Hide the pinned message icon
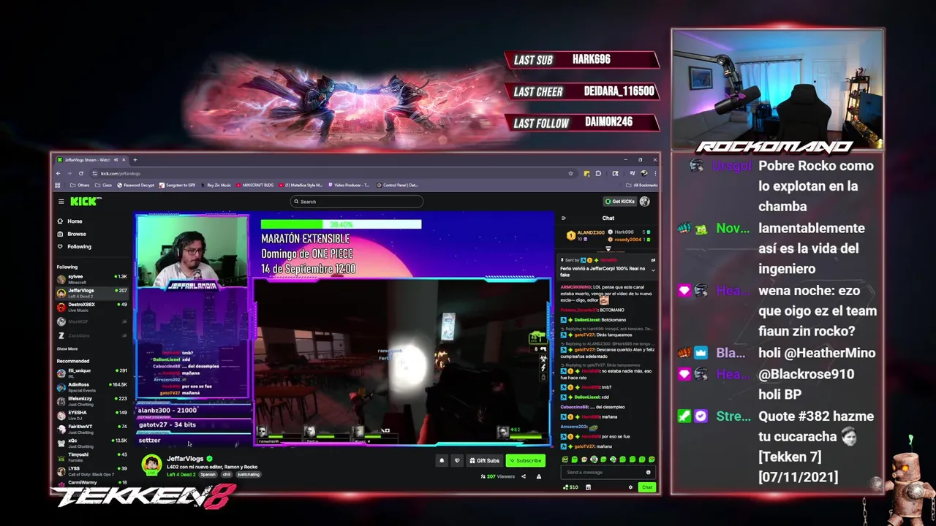This screenshot has height=526, width=936. point(653,260)
